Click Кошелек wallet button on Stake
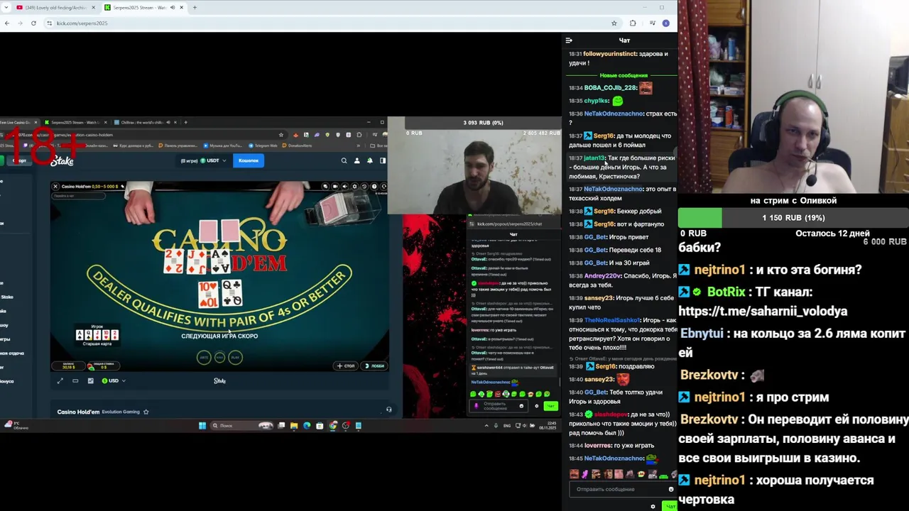Image resolution: width=909 pixels, height=511 pixels. coord(249,160)
